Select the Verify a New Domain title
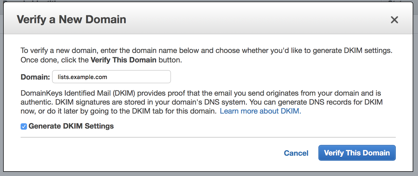The height and width of the screenshot is (176, 418). point(71,19)
